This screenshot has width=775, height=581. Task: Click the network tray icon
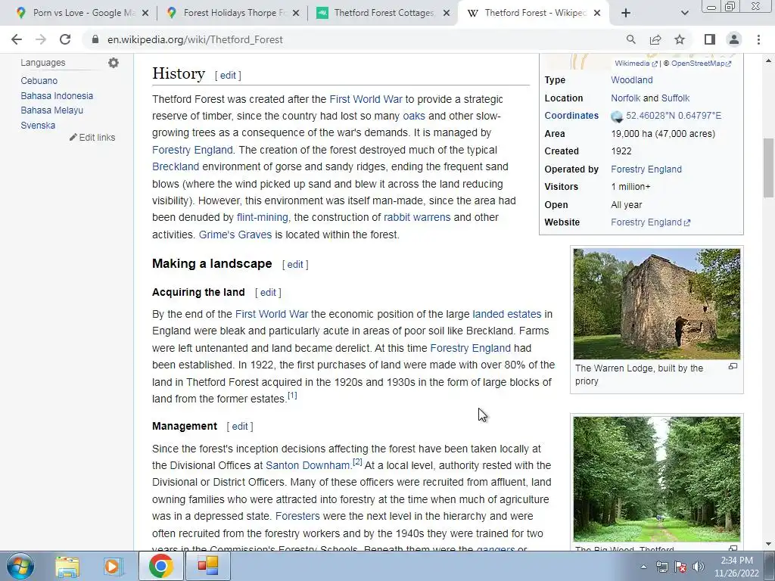tap(662, 567)
